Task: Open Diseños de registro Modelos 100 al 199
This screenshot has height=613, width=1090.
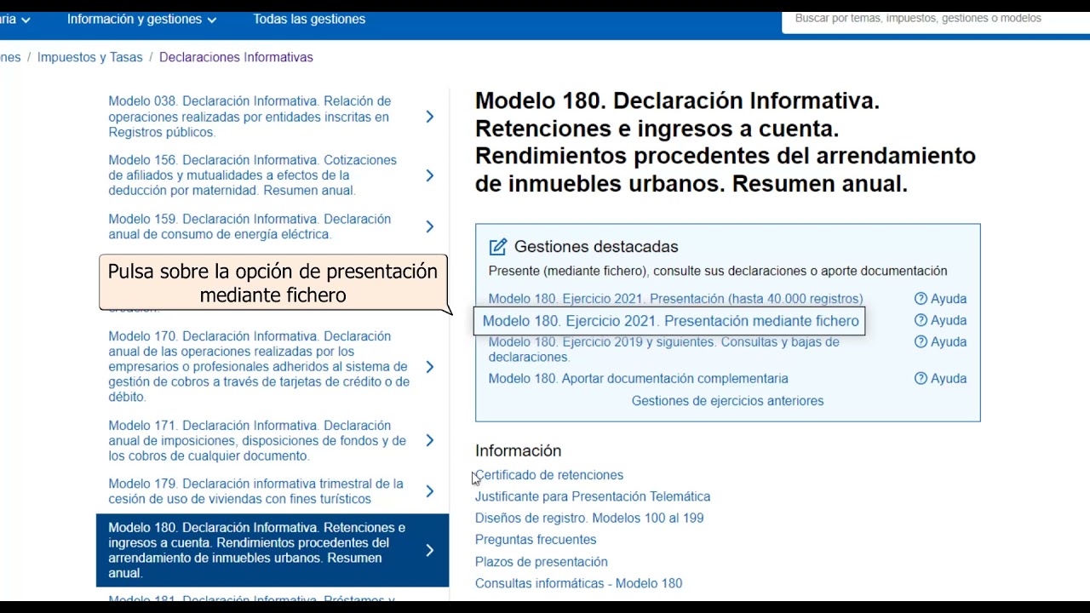Action: 589,518
